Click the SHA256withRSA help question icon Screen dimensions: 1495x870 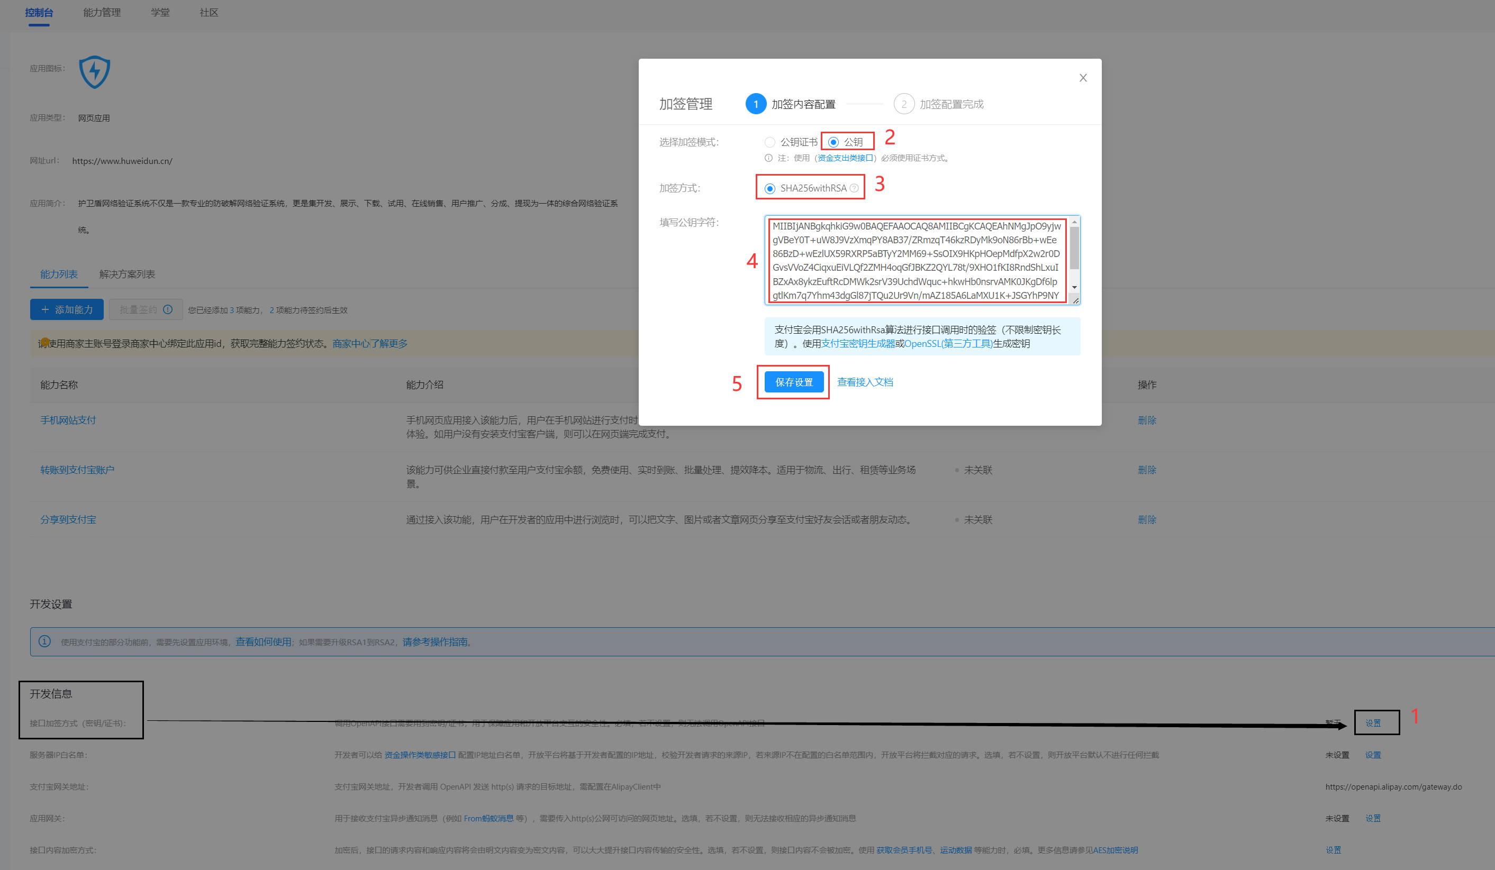click(854, 188)
